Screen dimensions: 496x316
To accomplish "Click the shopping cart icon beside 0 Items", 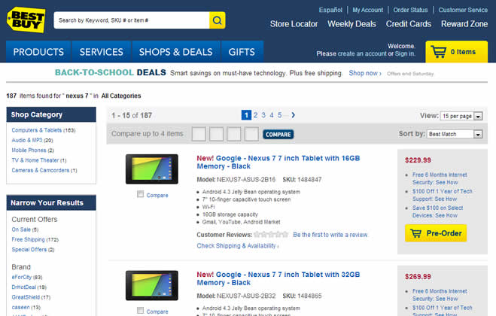I will pos(439,52).
